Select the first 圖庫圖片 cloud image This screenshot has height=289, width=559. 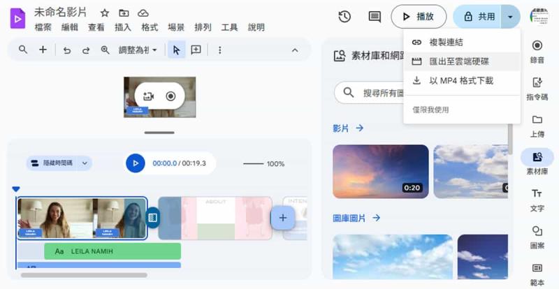tap(393, 257)
